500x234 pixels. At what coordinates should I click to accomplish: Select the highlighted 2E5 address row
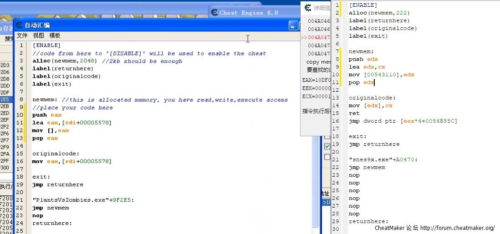pyautogui.click(x=5, y=100)
